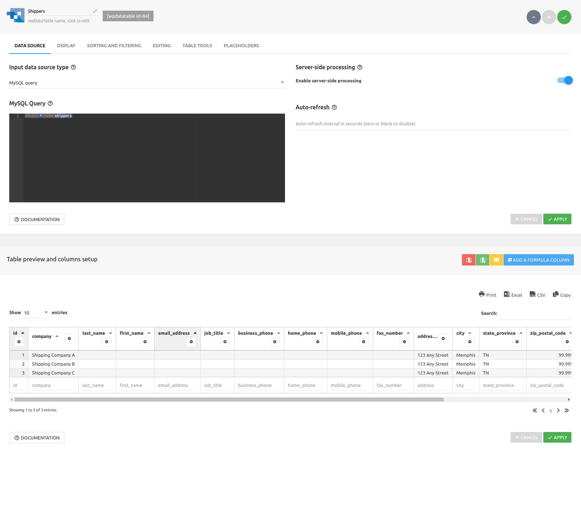Click the lower Apply button
This screenshot has height=514, width=581.
[x=557, y=437]
